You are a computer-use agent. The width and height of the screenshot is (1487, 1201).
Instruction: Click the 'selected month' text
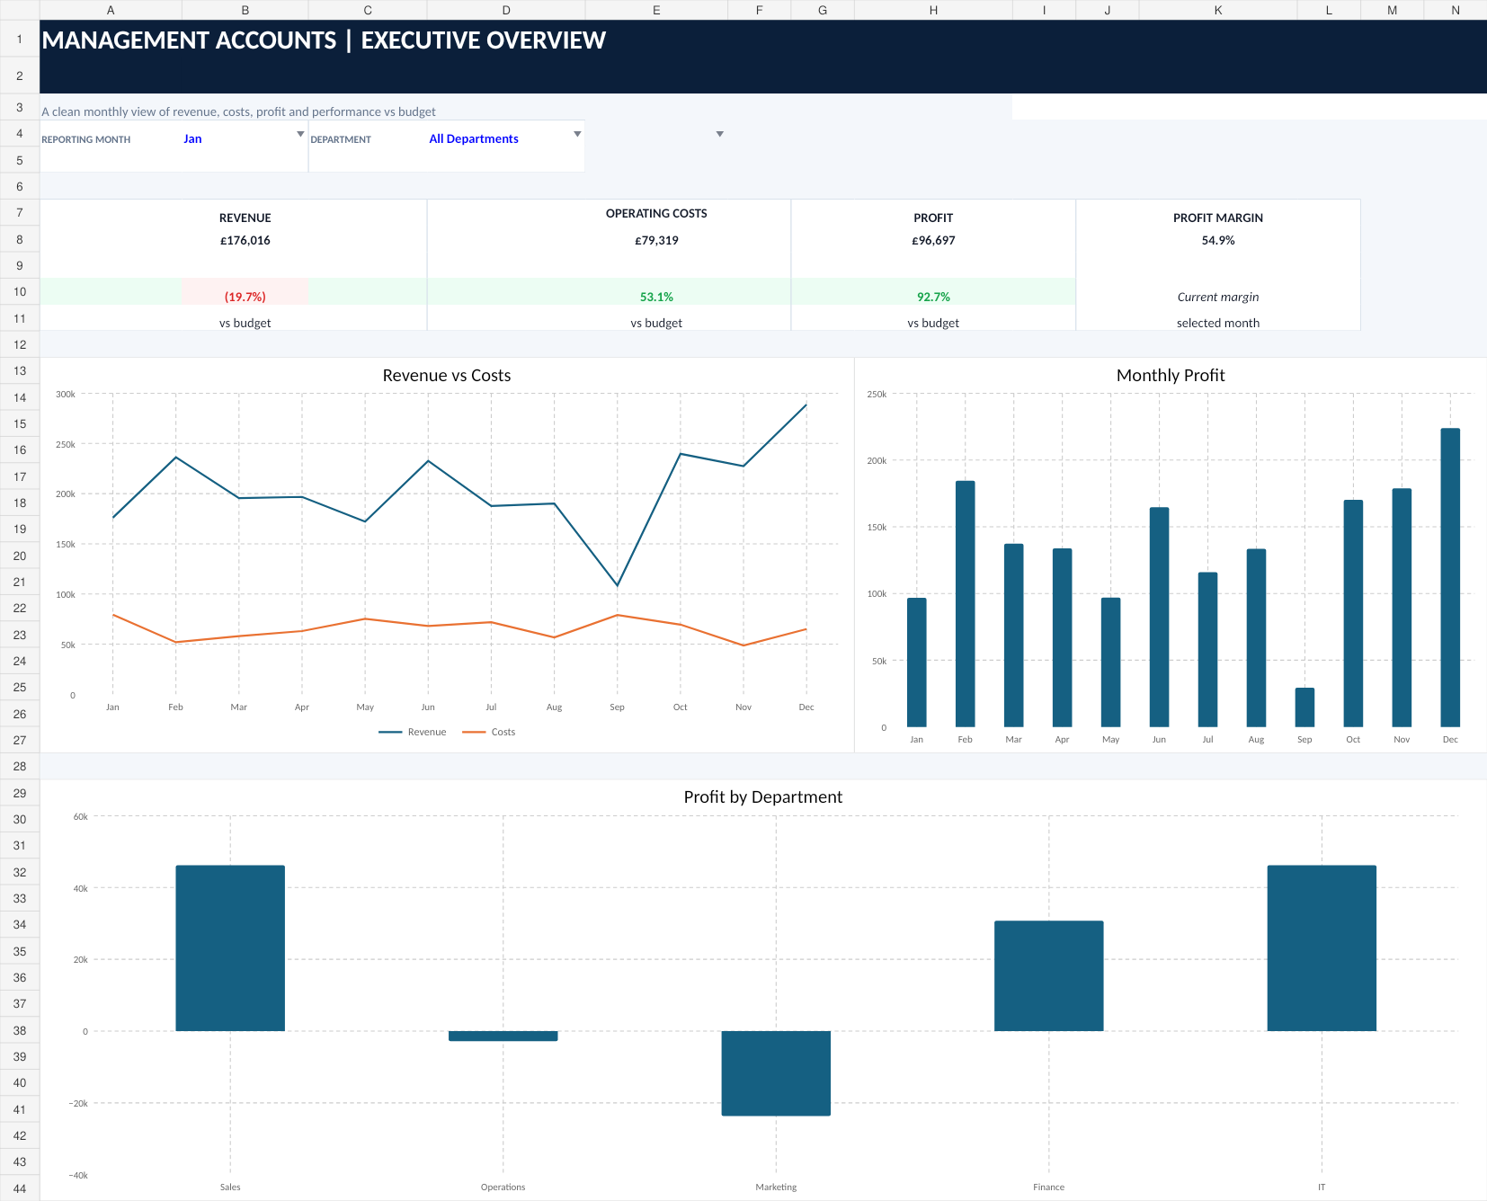[x=1218, y=323]
